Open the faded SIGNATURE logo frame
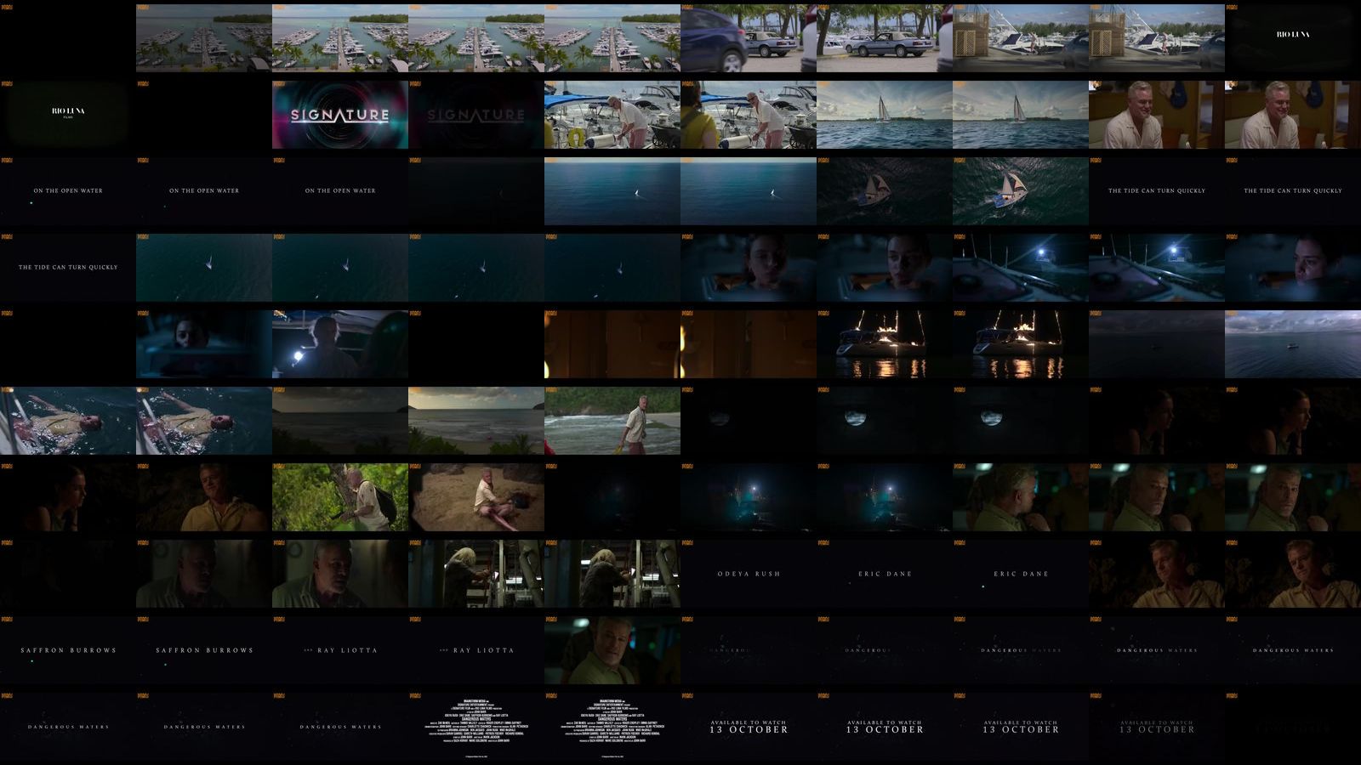 tap(476, 115)
